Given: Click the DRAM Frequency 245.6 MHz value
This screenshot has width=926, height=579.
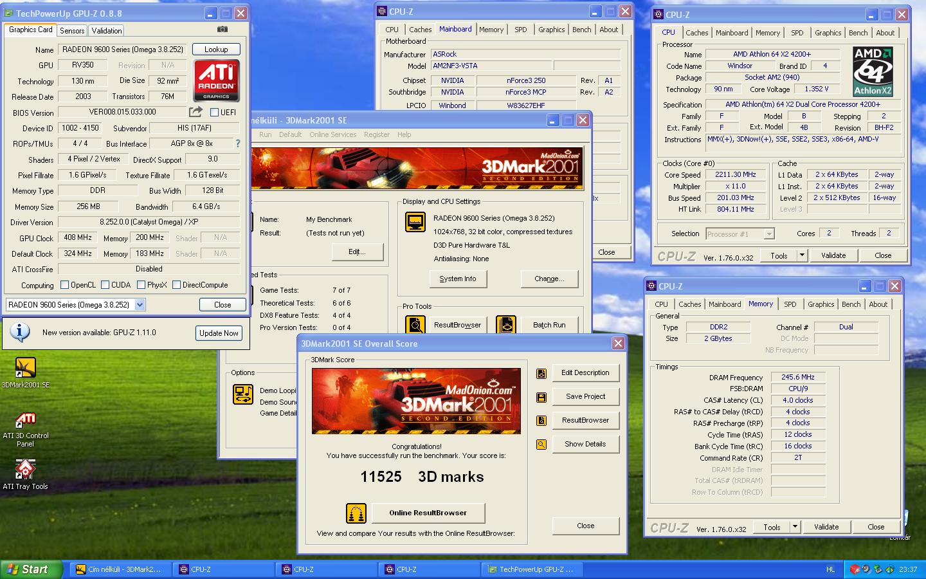Looking at the screenshot, I should (x=797, y=377).
